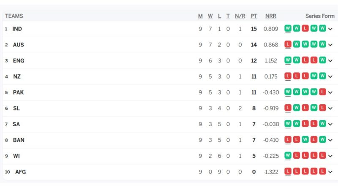This screenshot has width=338, height=190.
Task: Click West Indies' green win form badge
Action: [288, 155]
